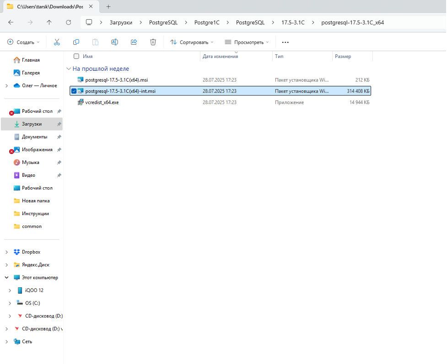Click the 'Postgre1C' breadcrumb segment
Screen dimensions: 447x364
(x=206, y=22)
